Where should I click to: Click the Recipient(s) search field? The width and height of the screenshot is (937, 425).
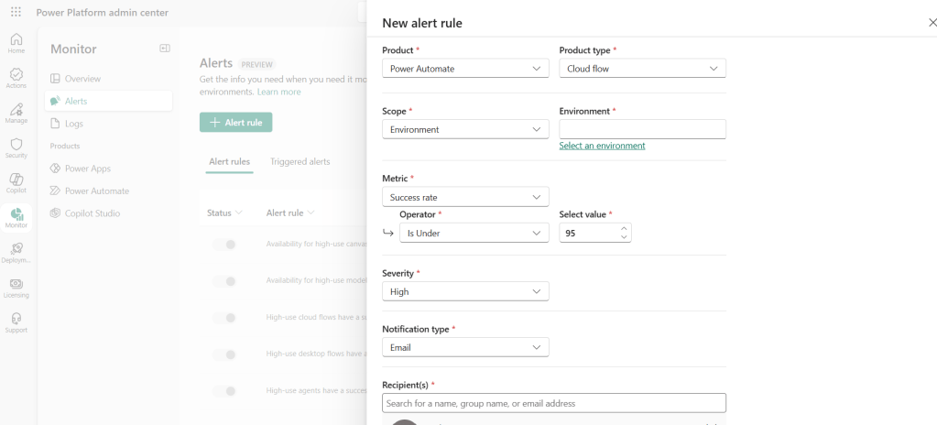pyautogui.click(x=553, y=403)
